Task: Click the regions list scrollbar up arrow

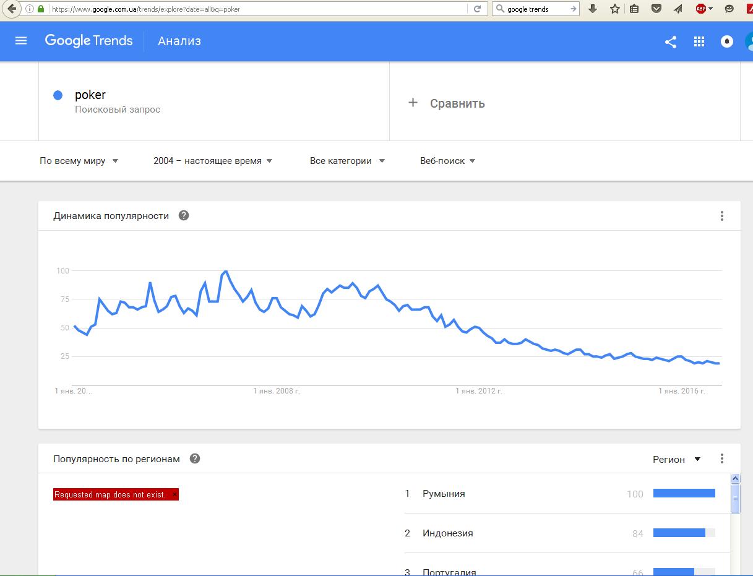Action: [x=735, y=478]
